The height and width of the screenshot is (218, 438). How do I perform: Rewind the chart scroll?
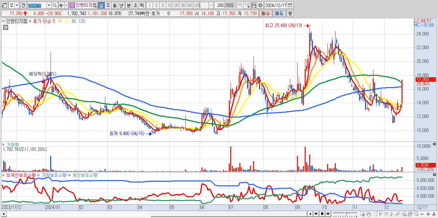click(316, 214)
